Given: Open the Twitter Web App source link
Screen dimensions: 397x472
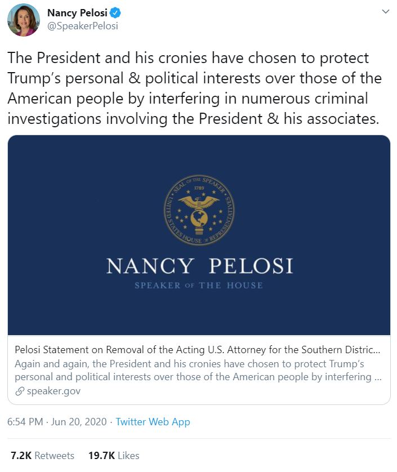Looking at the screenshot, I should pos(153,422).
